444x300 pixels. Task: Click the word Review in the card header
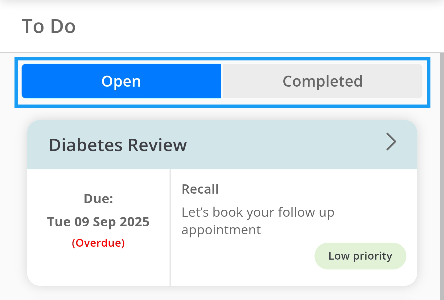coord(157,145)
